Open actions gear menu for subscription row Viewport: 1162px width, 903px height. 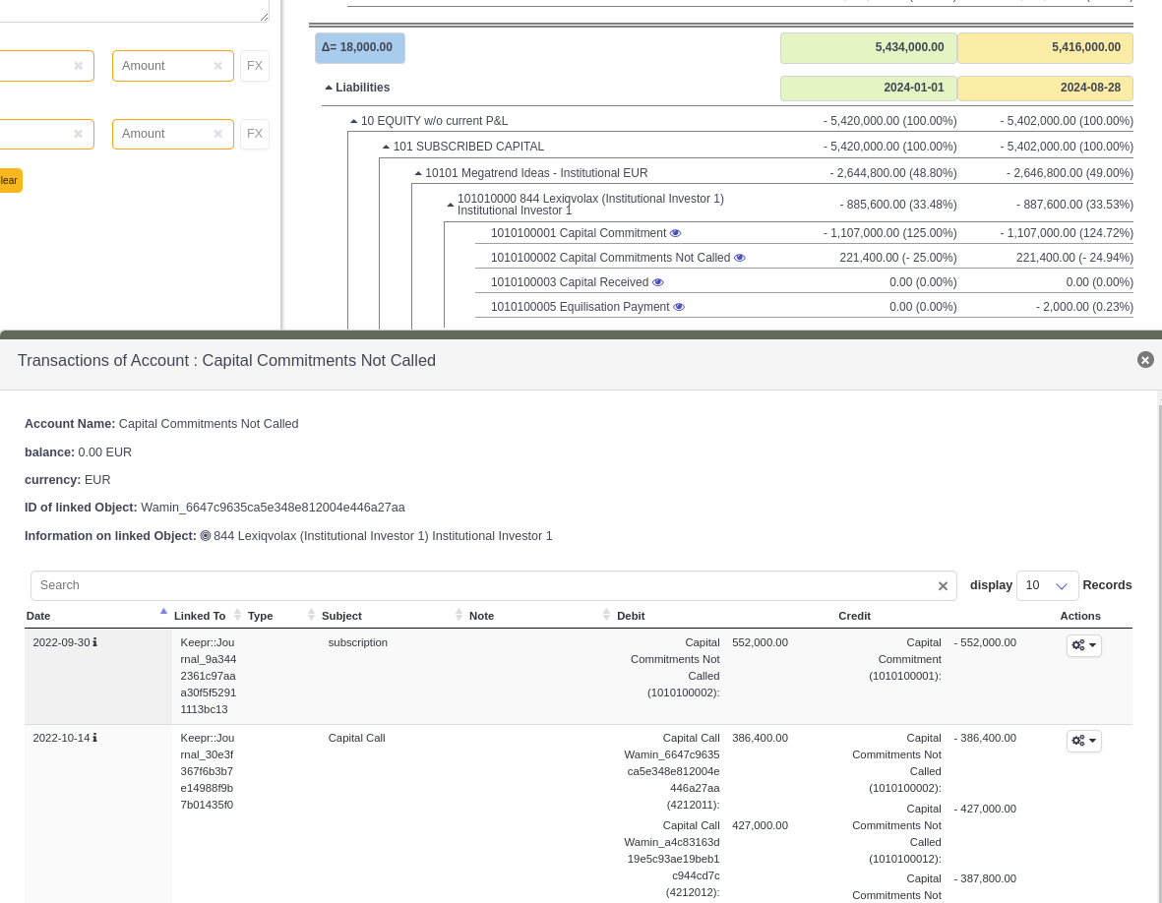pos(1083,645)
